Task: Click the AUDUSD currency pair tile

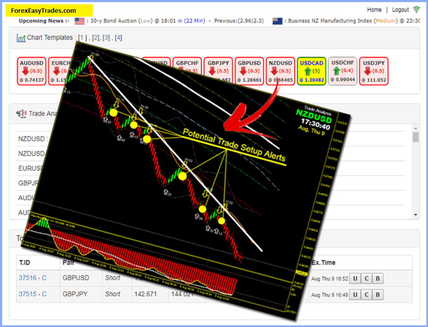Action: [31, 71]
